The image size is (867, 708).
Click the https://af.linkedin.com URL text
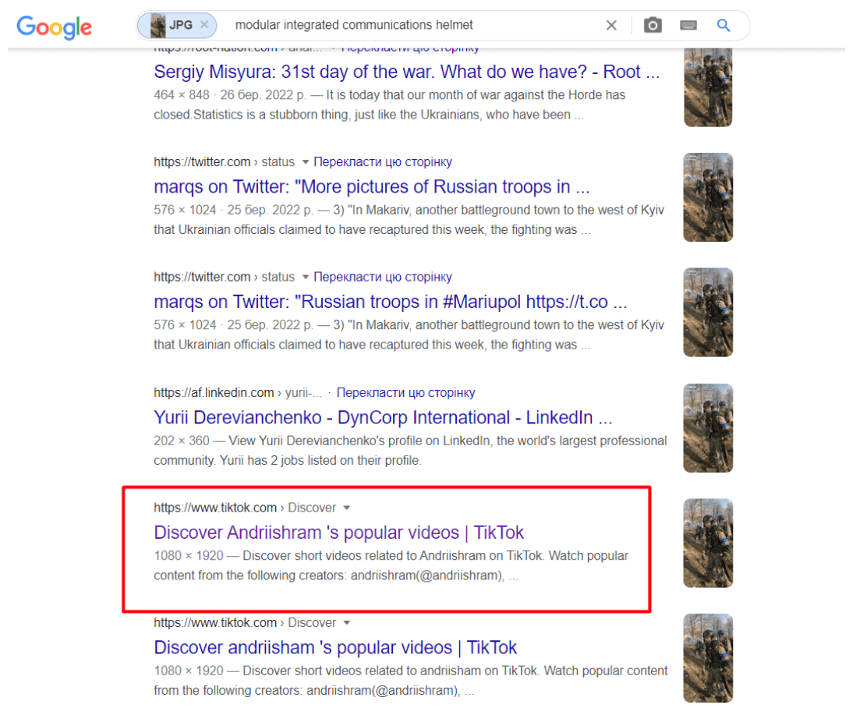(214, 393)
